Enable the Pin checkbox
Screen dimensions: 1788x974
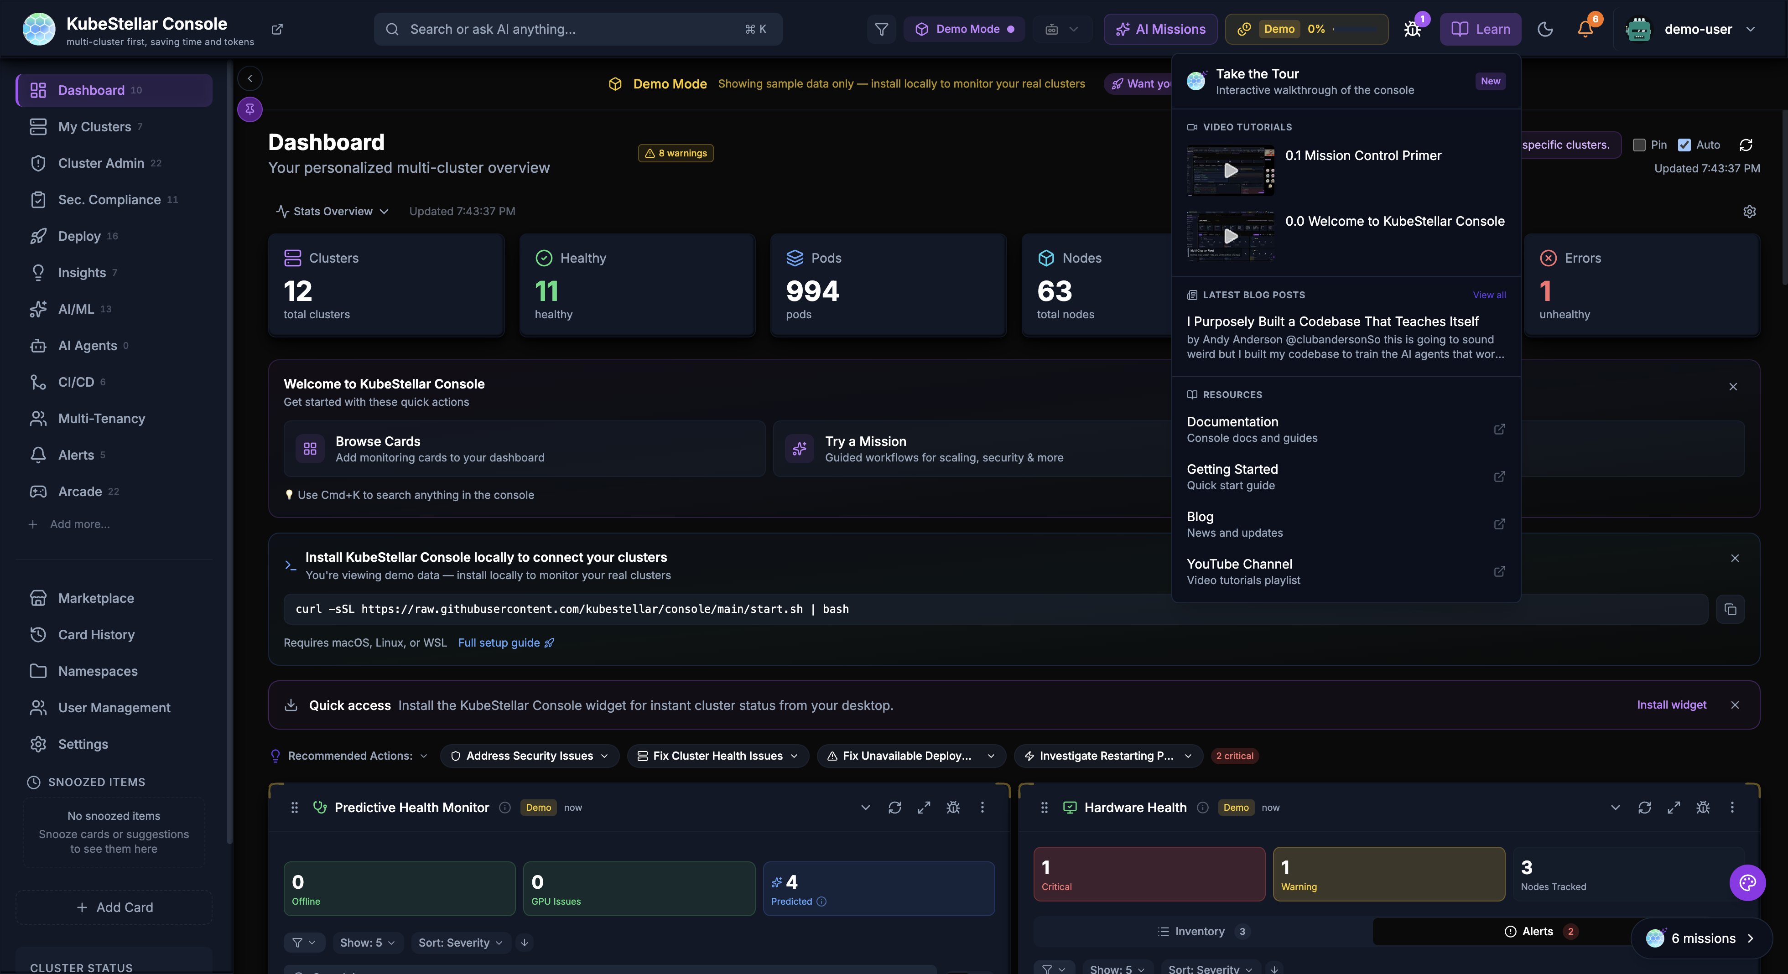pos(1639,145)
